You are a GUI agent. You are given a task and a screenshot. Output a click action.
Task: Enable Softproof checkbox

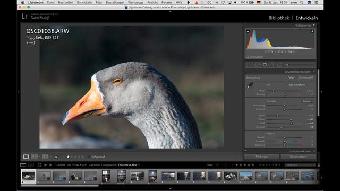pos(89,157)
